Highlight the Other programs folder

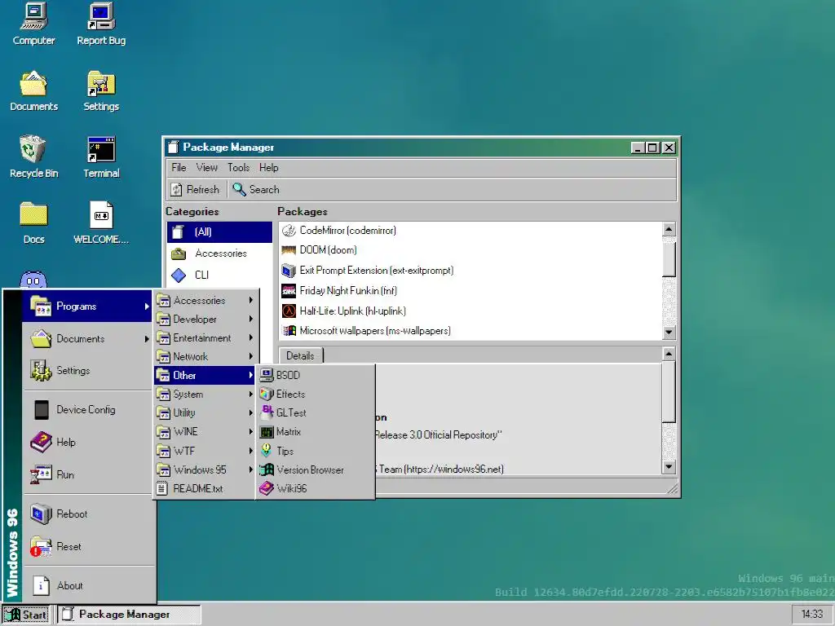click(205, 375)
